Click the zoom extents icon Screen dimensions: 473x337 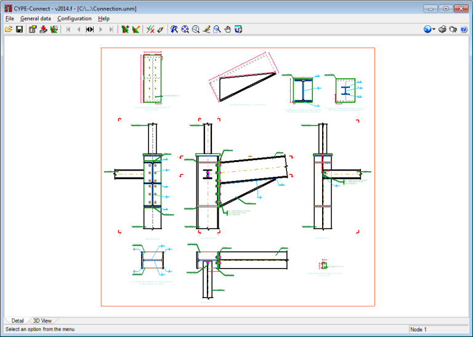[x=185, y=30]
